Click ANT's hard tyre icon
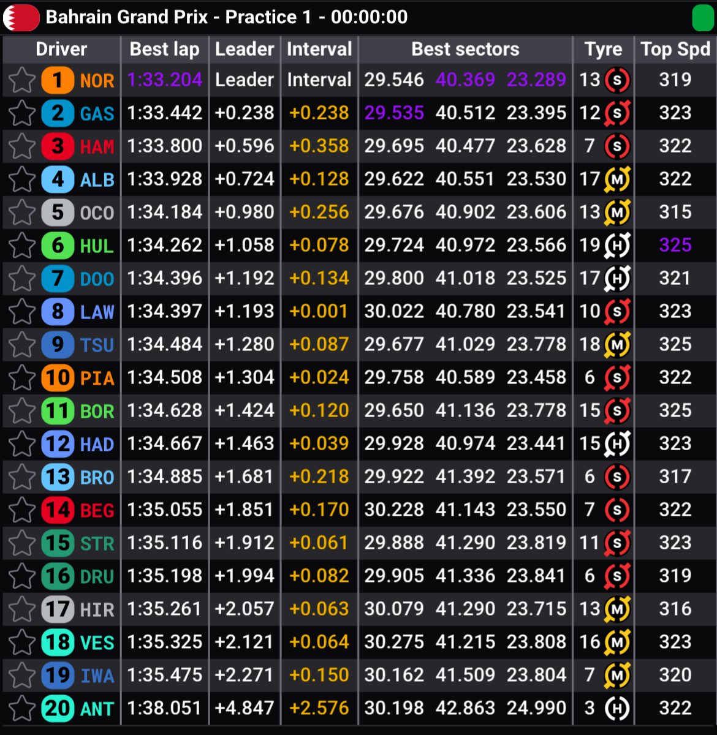This screenshot has width=717, height=735. pyautogui.click(x=617, y=708)
